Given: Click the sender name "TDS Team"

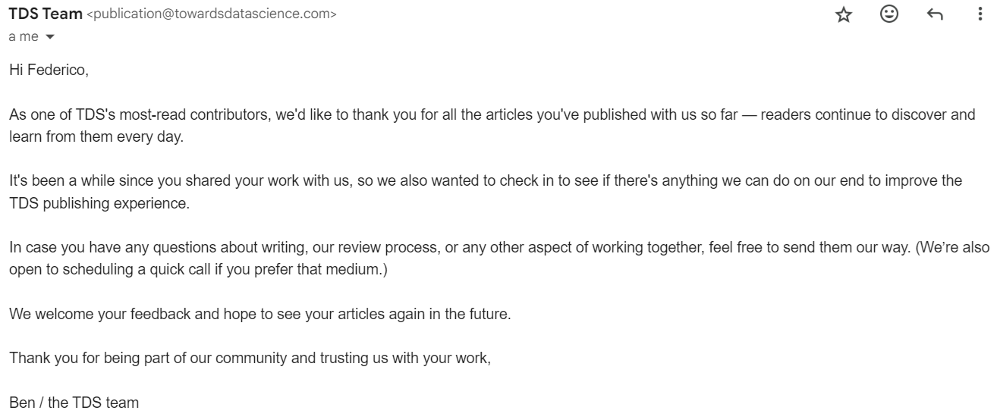Looking at the screenshot, I should (46, 14).
